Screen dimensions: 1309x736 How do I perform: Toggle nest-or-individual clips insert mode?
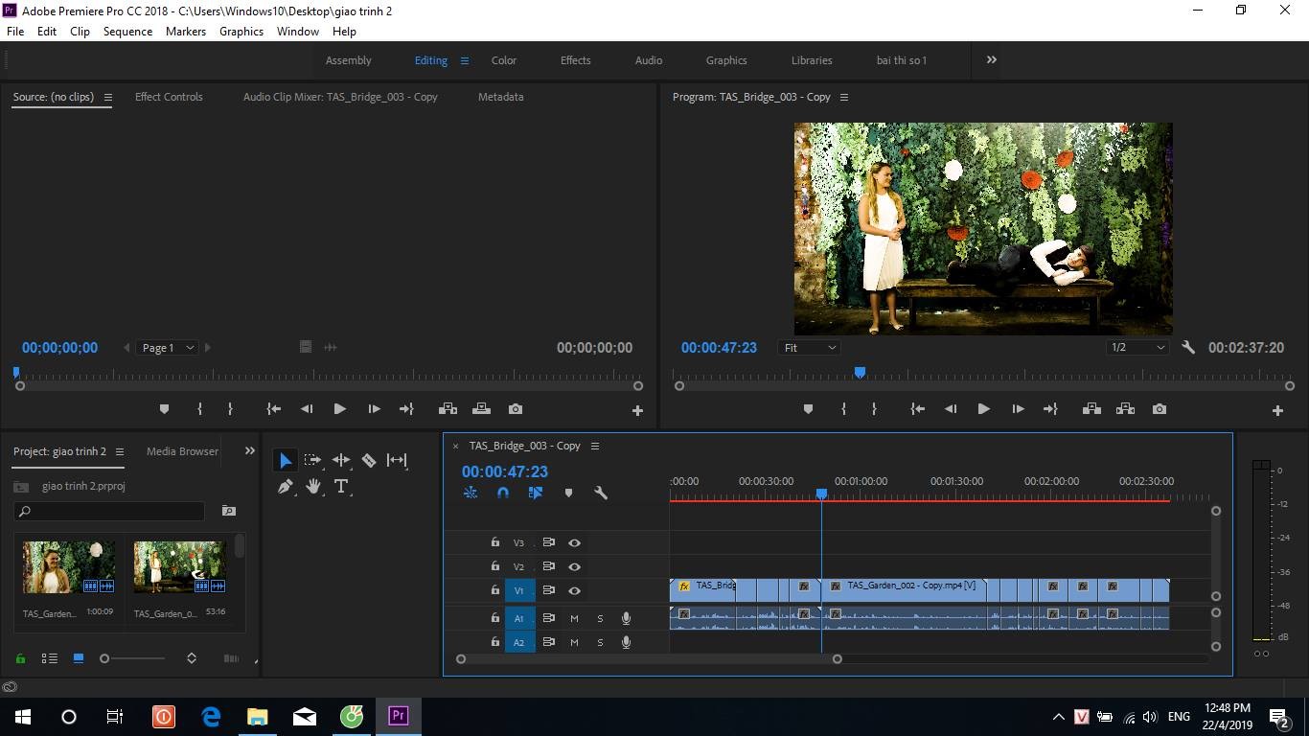[471, 493]
